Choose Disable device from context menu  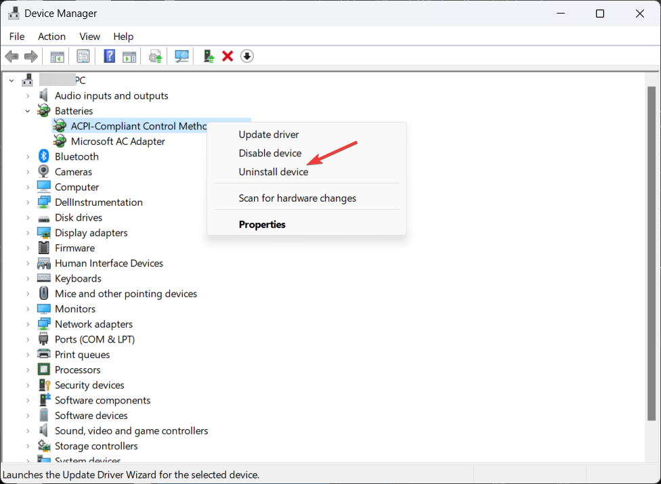coord(307,153)
